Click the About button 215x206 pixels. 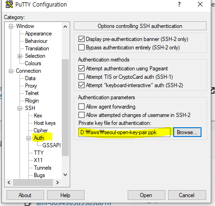point(25,195)
